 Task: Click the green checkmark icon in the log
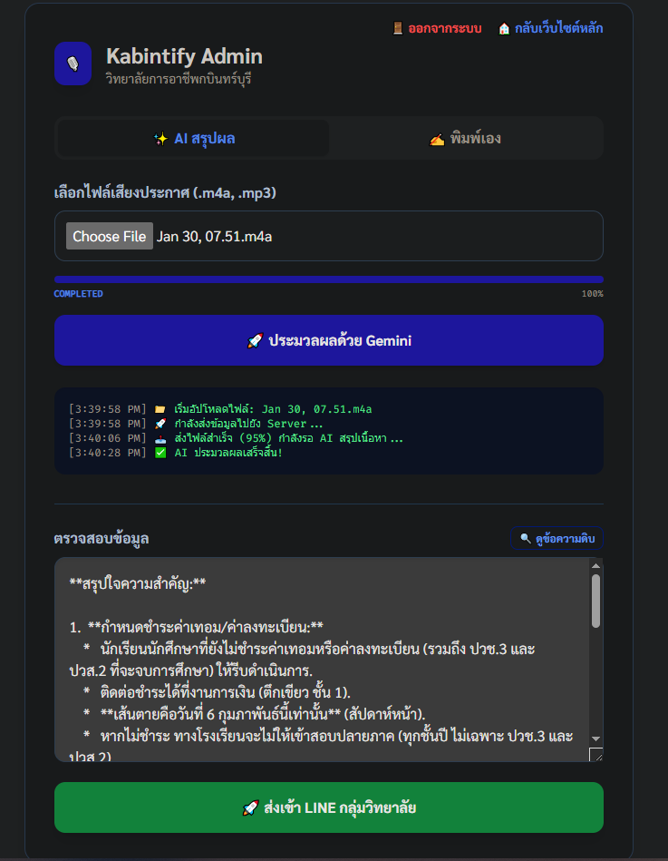point(160,453)
